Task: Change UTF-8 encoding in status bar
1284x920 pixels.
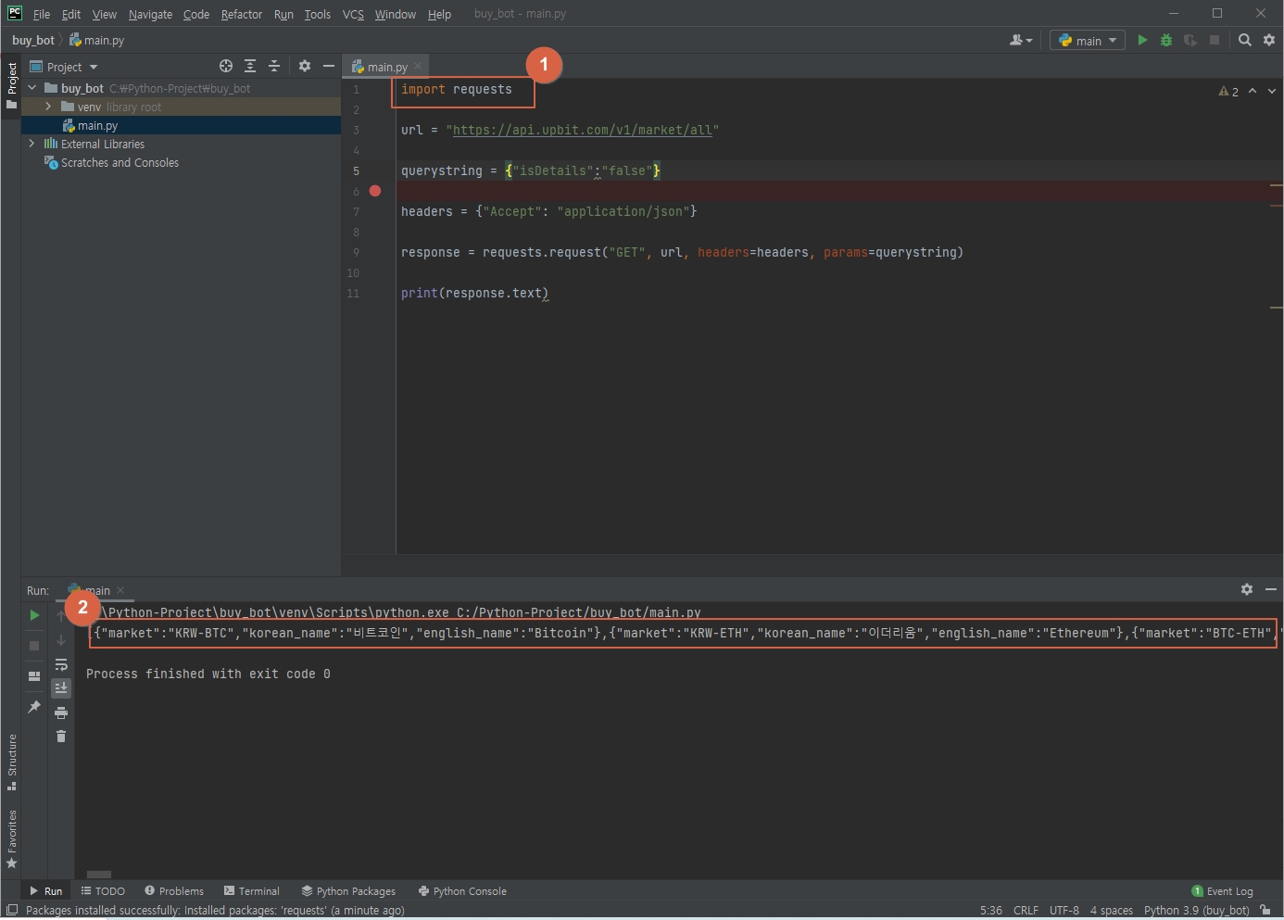Action: click(x=1064, y=910)
